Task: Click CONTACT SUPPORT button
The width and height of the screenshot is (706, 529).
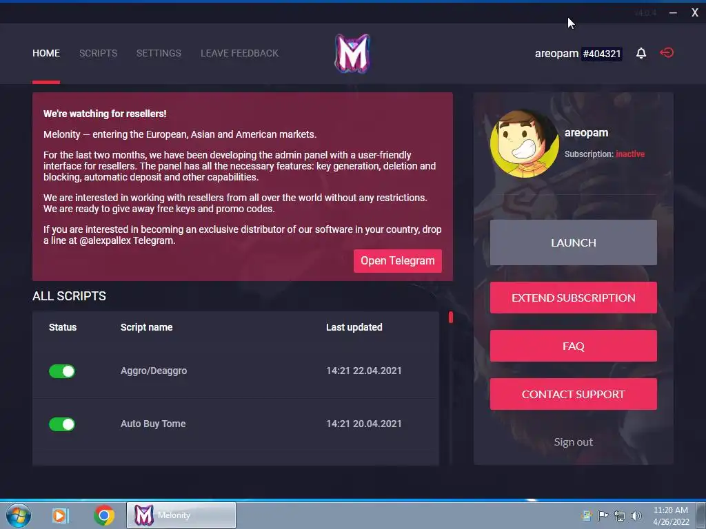Action: pos(573,394)
